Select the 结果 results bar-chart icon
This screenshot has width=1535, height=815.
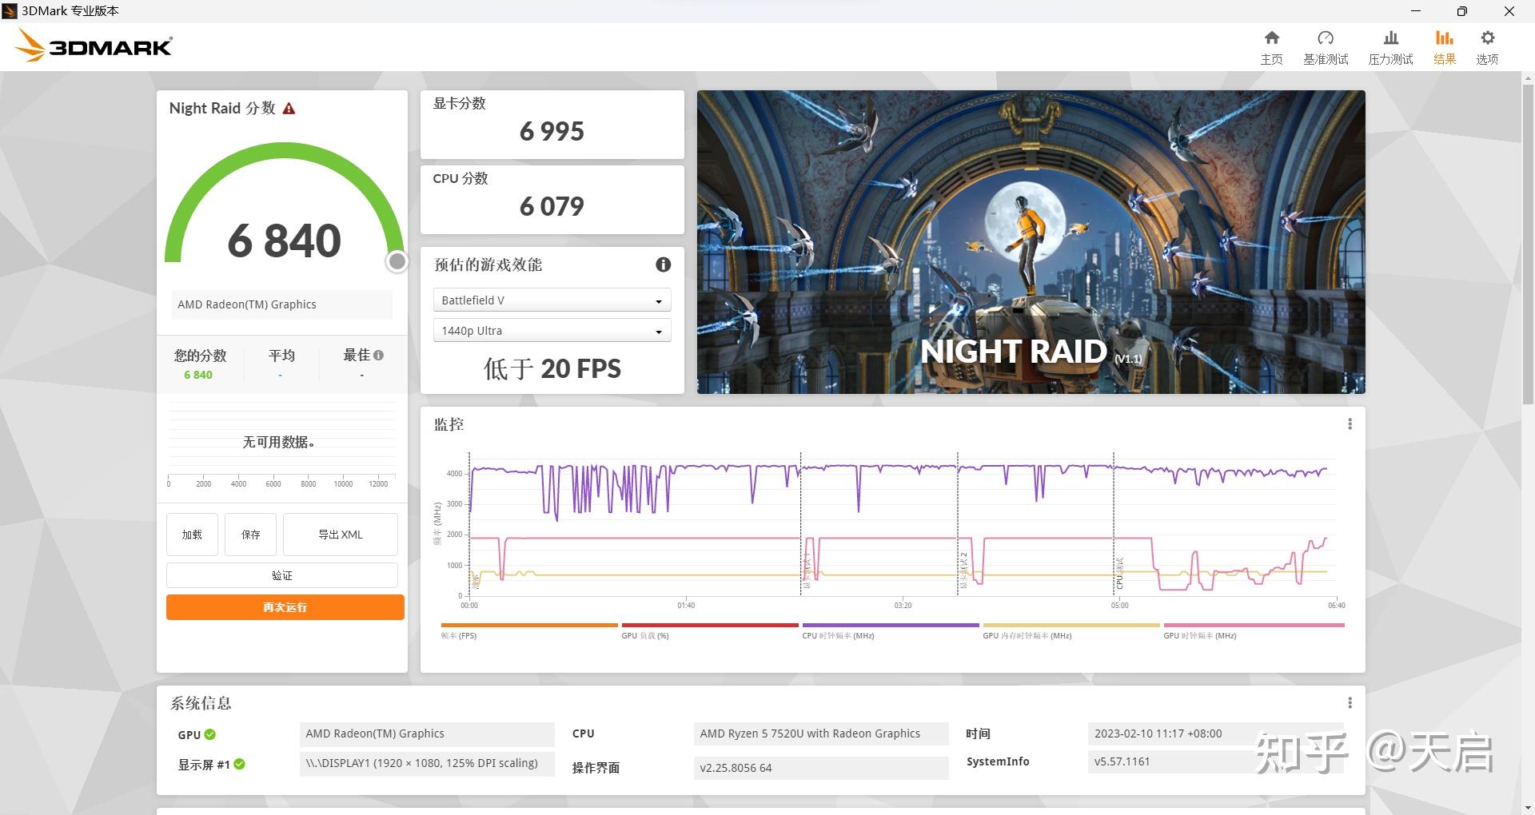[1444, 46]
